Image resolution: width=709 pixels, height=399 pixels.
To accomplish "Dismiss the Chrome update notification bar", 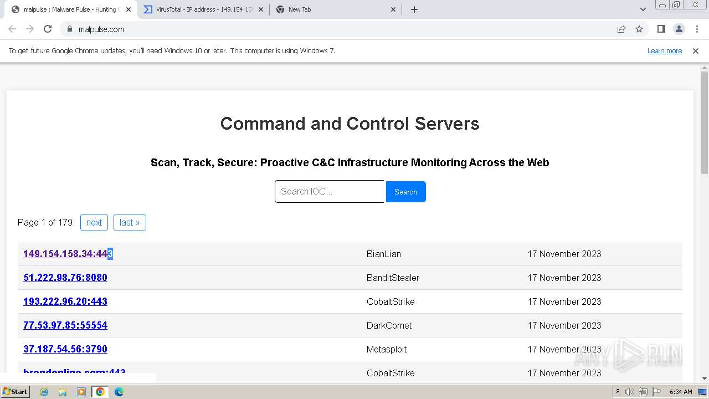I will click(696, 51).
